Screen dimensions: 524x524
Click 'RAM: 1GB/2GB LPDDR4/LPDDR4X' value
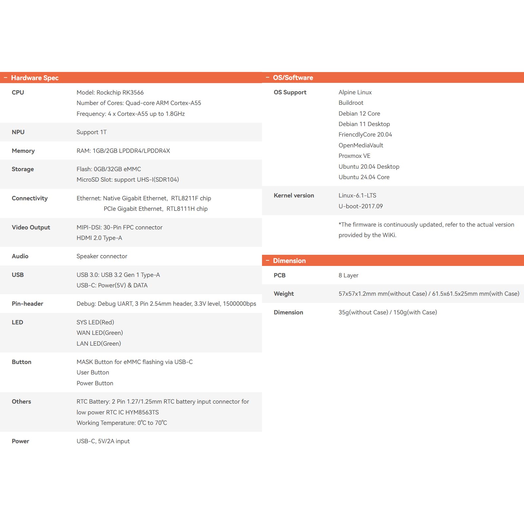tap(123, 151)
